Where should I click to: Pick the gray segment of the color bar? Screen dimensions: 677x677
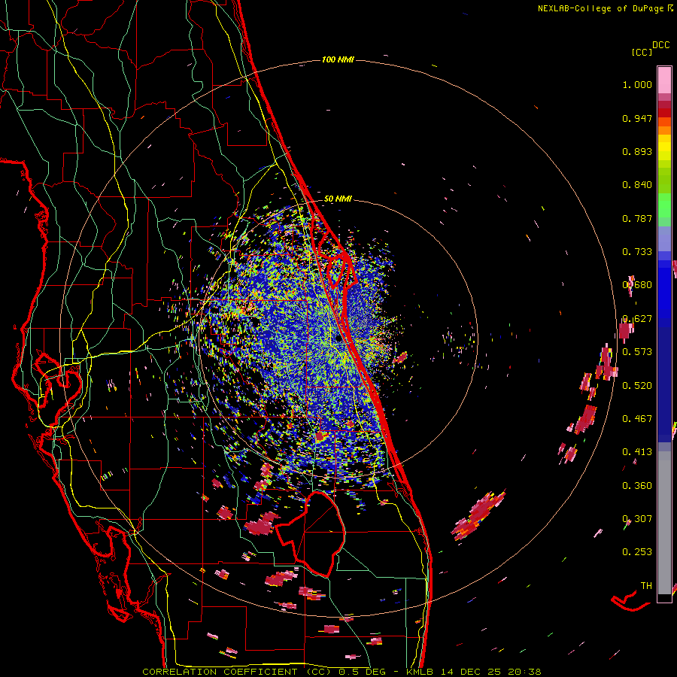point(664,523)
